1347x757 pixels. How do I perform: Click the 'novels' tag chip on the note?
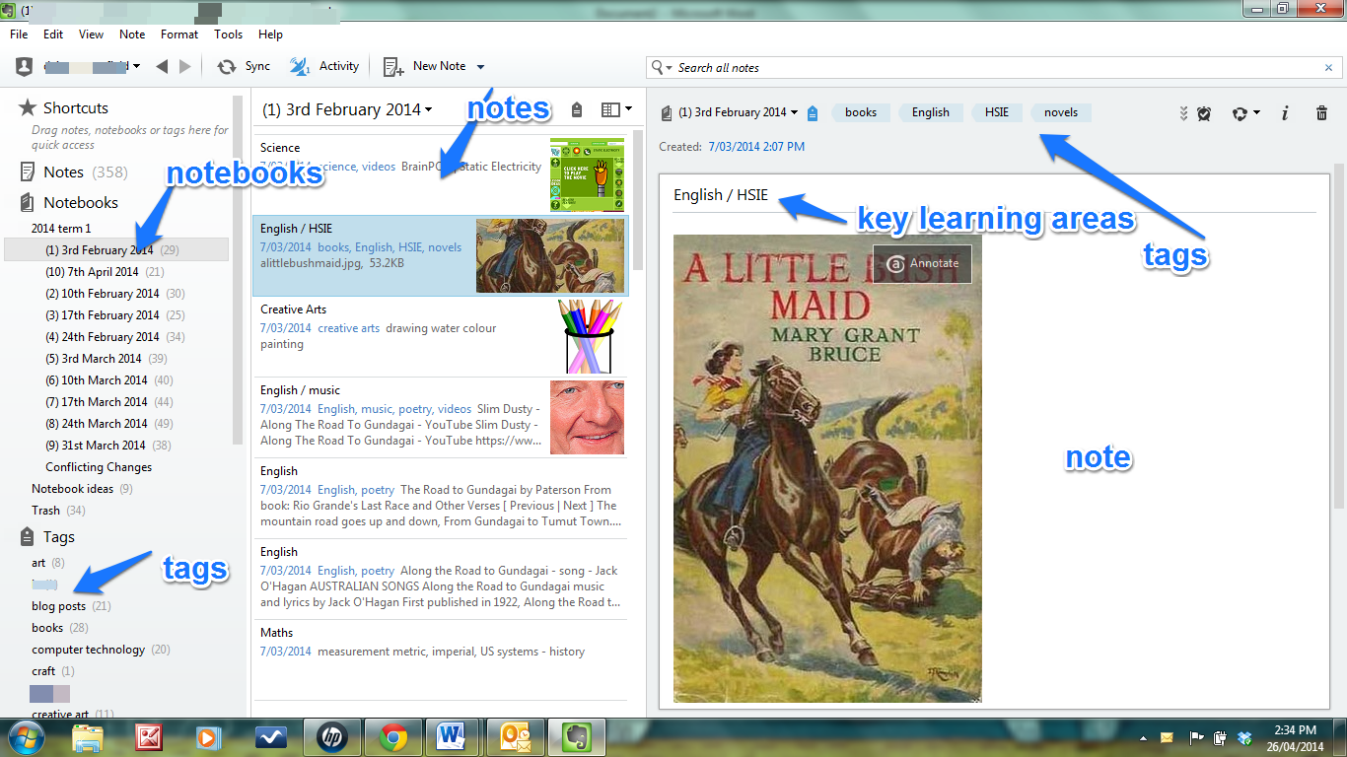click(x=1061, y=112)
